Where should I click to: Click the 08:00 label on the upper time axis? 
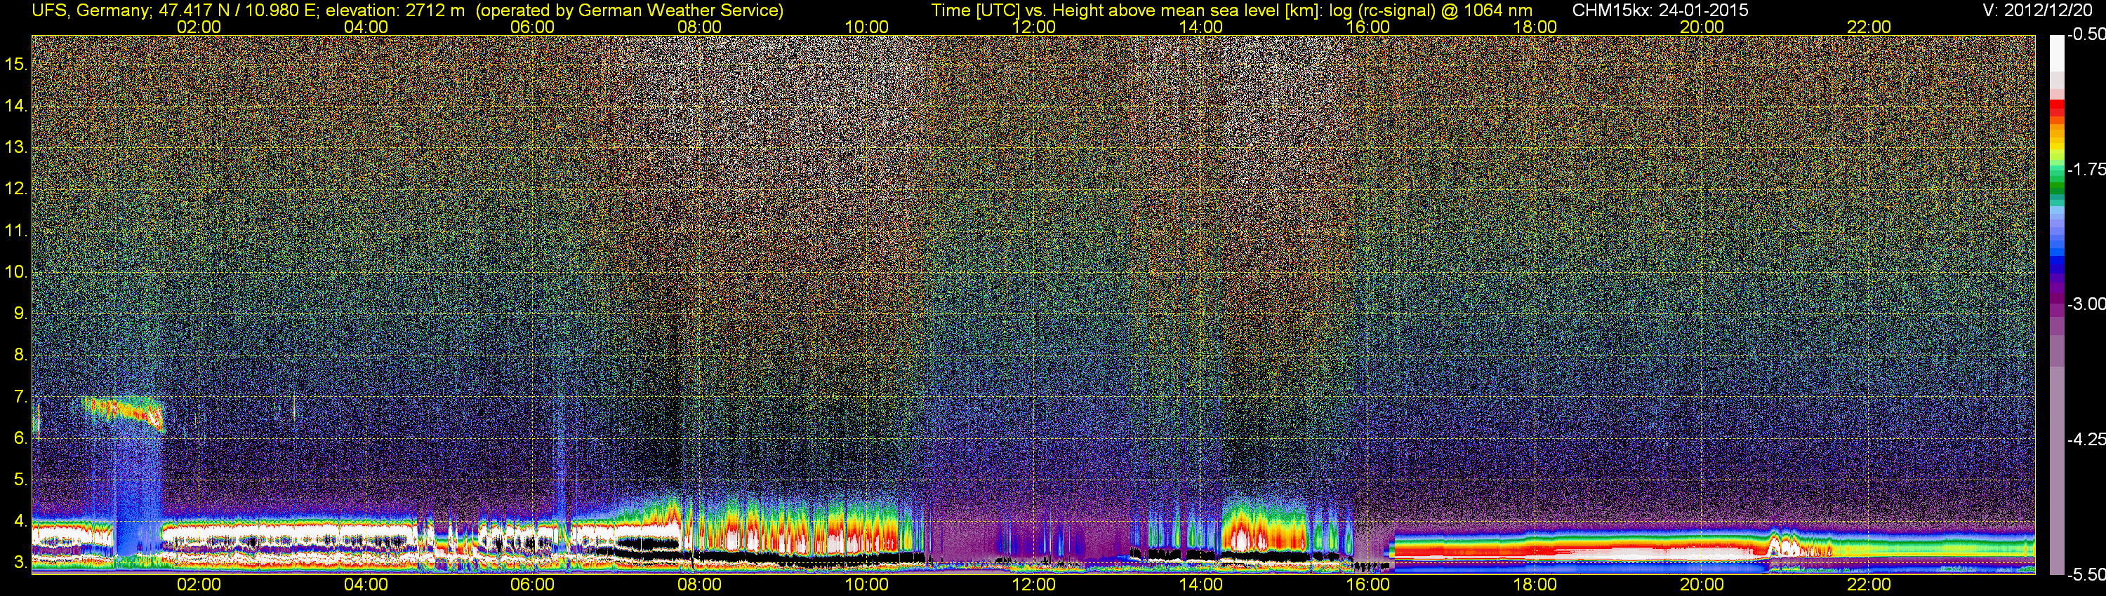pos(700,27)
